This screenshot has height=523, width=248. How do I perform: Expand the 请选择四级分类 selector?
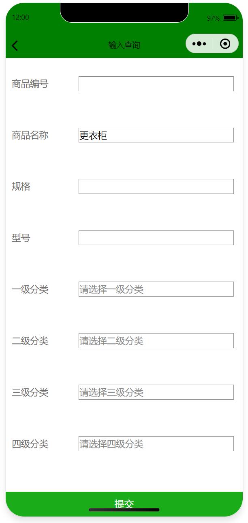click(156, 444)
